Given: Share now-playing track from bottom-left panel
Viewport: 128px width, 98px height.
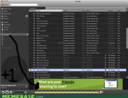Looking at the screenshot, I should click(x=26, y=87).
